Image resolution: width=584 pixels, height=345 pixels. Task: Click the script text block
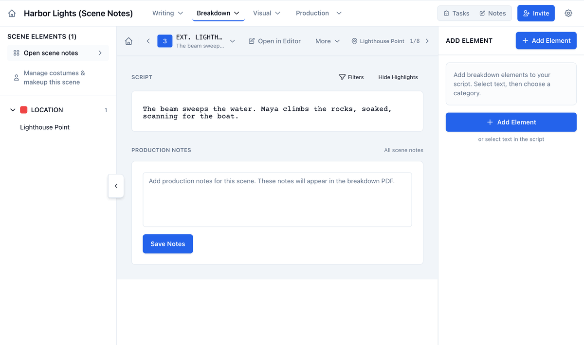click(277, 111)
